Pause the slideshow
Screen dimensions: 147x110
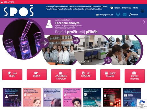pos(88,61)
